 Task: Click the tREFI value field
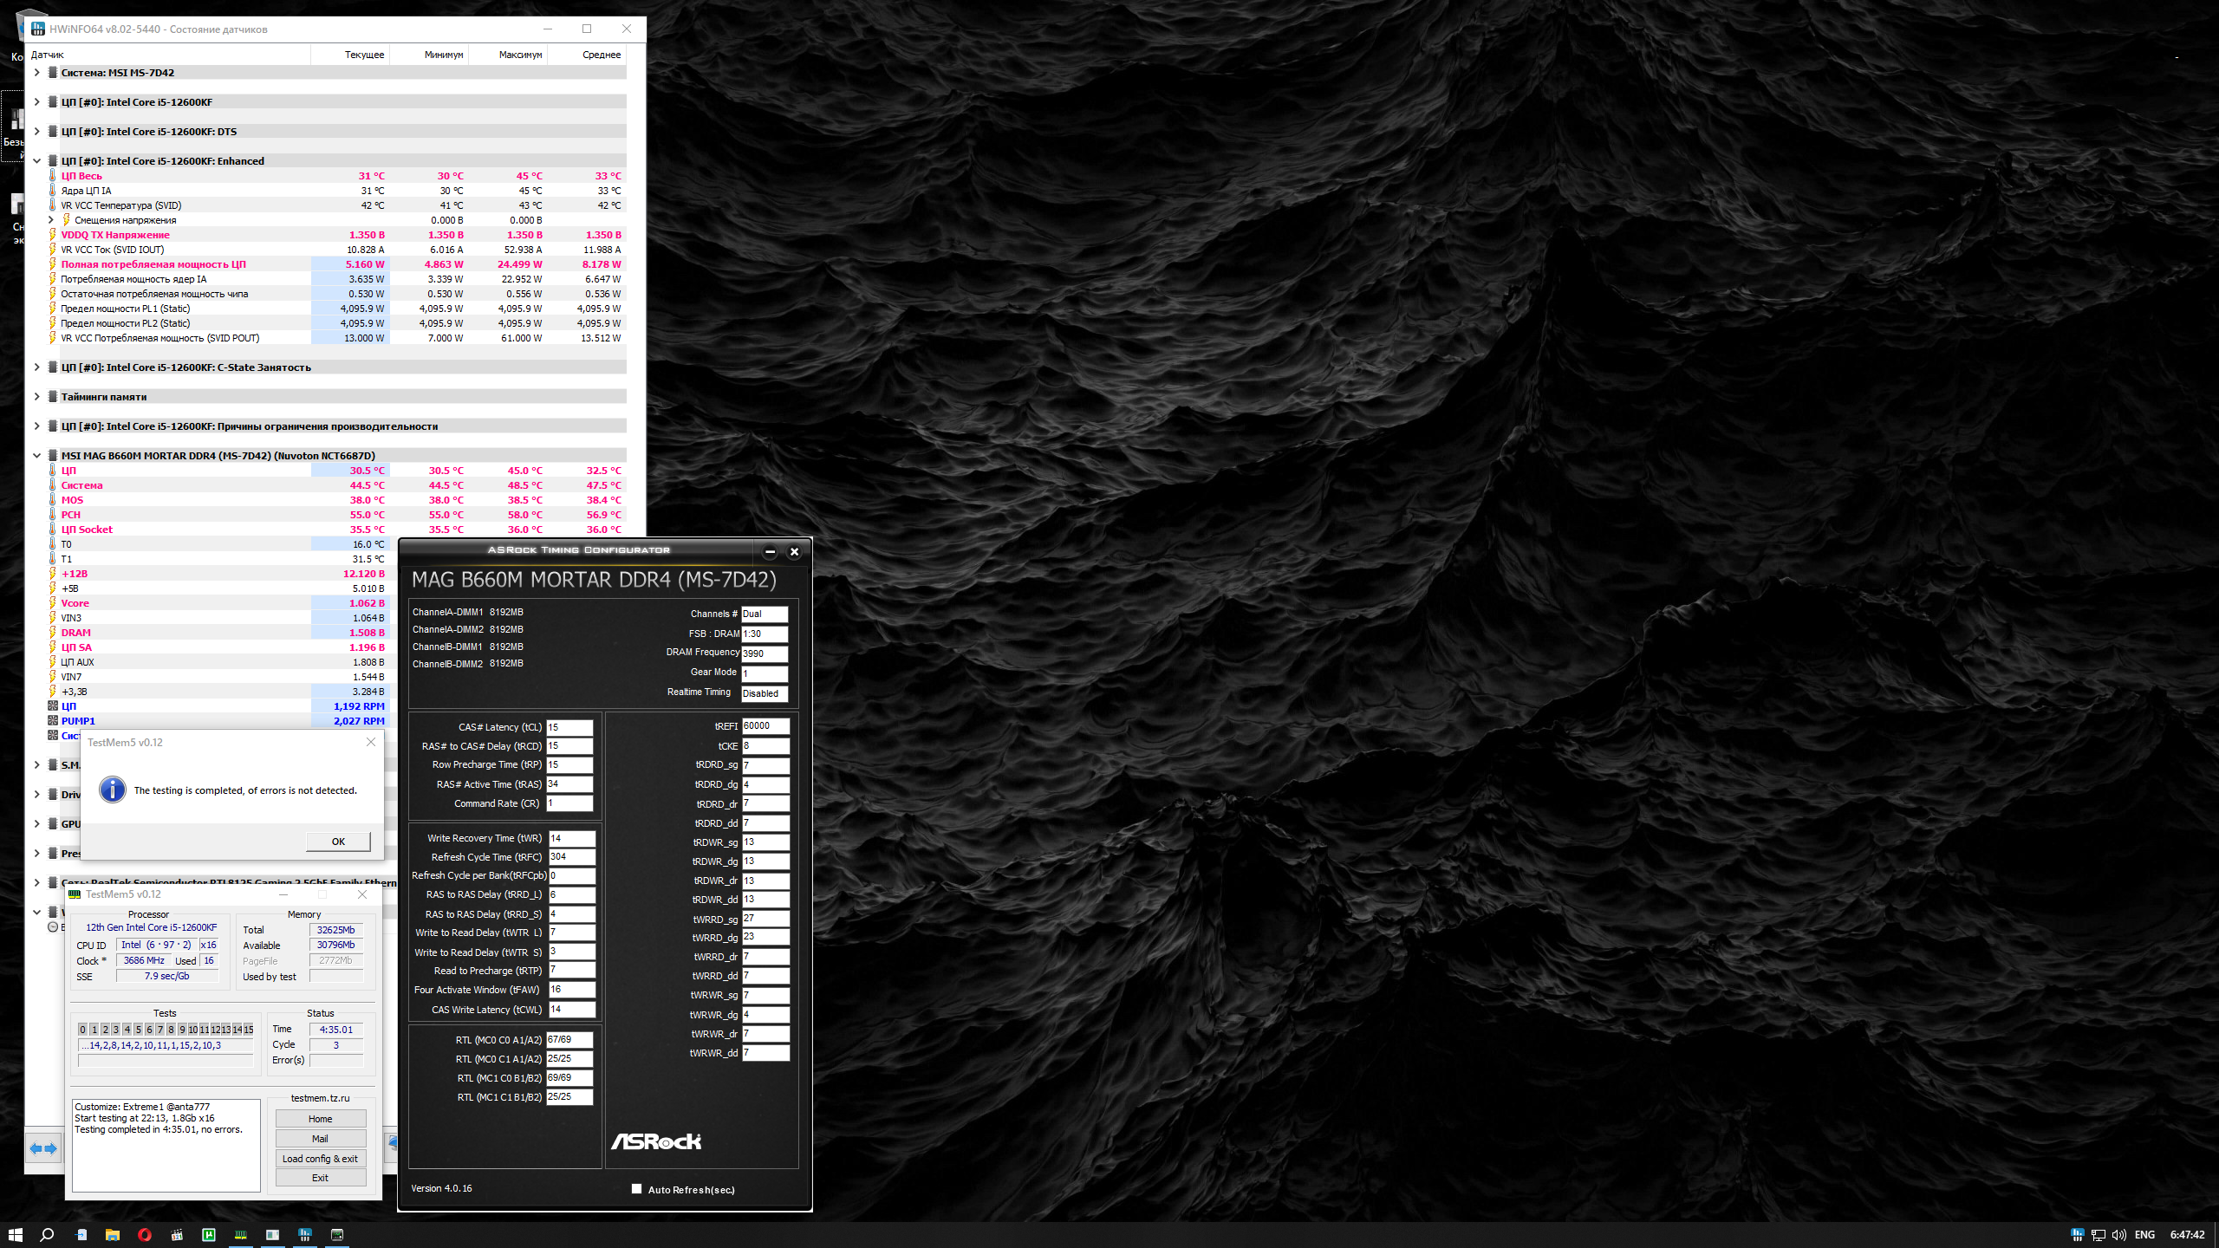(x=765, y=726)
